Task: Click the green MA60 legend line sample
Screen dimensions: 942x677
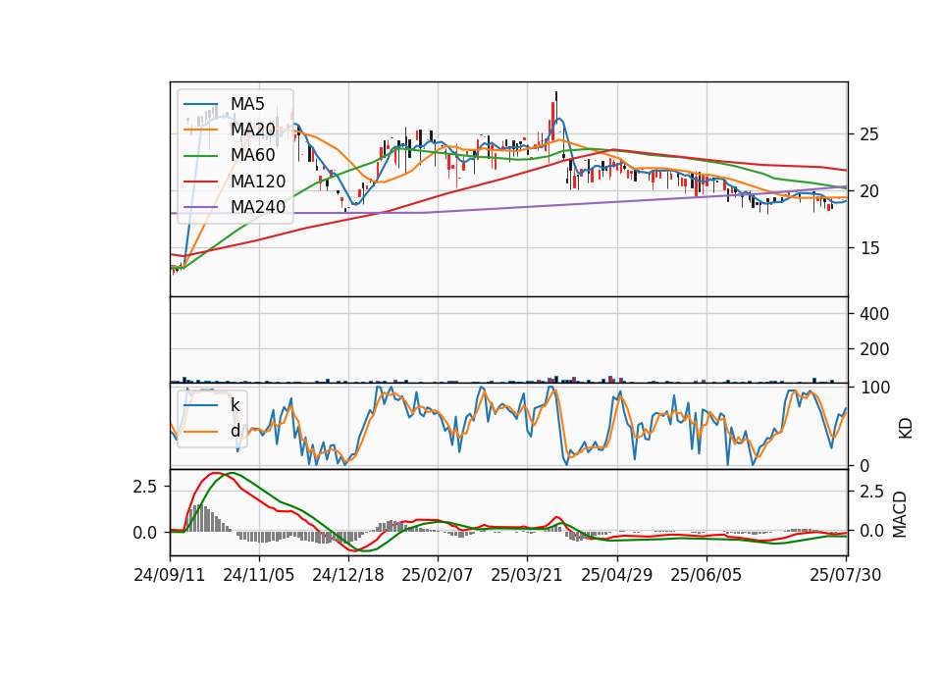Action: pyautogui.click(x=200, y=156)
